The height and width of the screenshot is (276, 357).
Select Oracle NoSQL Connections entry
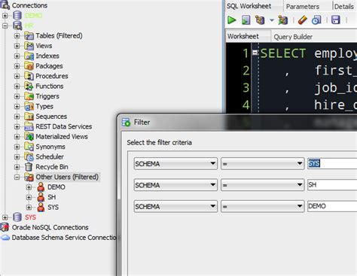pos(50,227)
